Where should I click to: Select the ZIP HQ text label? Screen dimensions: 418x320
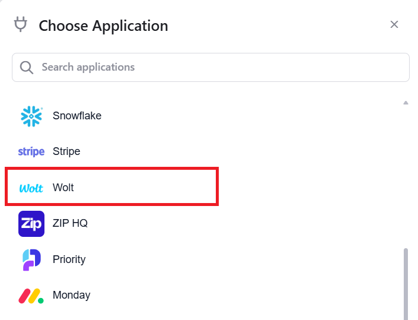[70, 223]
